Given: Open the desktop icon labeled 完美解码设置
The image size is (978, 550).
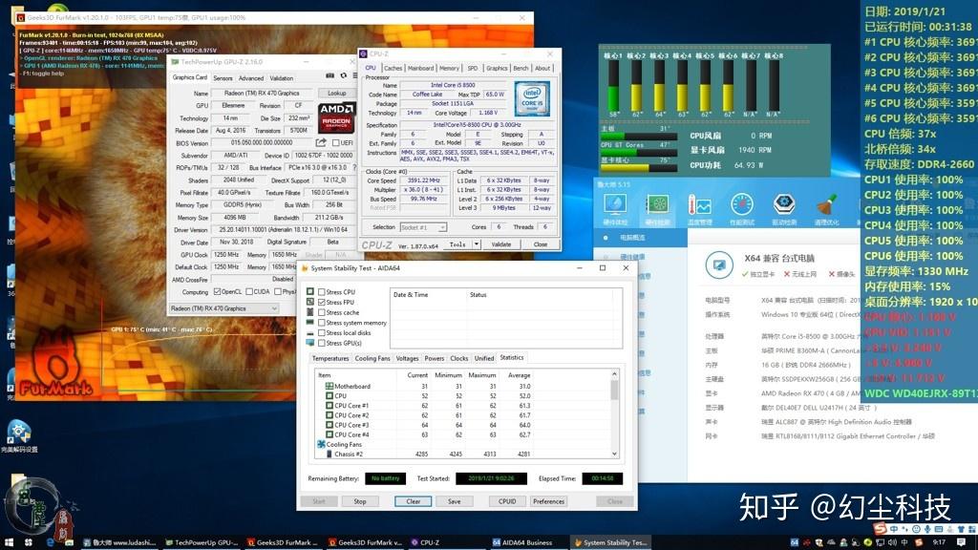Looking at the screenshot, I should pos(19,435).
